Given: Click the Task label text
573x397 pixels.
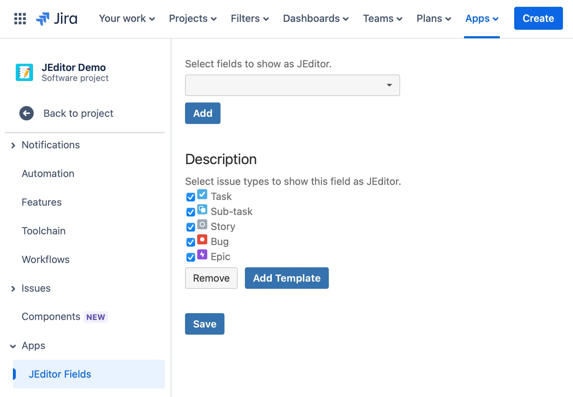Looking at the screenshot, I should tap(221, 196).
